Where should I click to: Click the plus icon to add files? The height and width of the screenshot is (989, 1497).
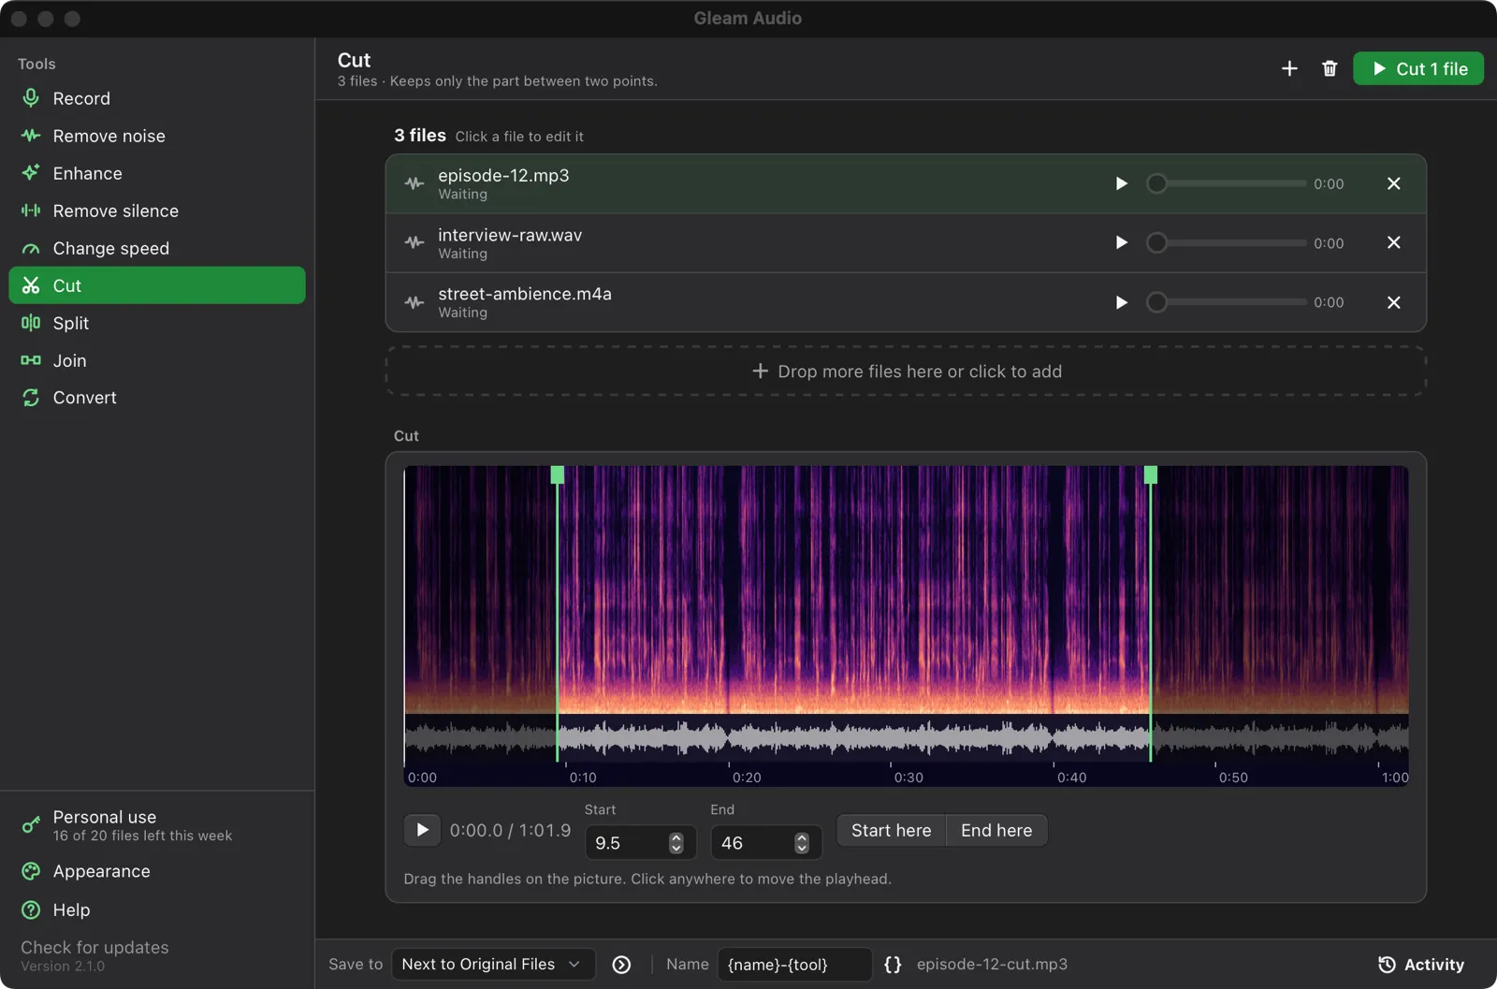1289,68
